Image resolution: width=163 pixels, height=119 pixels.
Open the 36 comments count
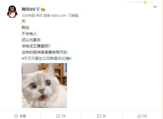click(x=104, y=116)
